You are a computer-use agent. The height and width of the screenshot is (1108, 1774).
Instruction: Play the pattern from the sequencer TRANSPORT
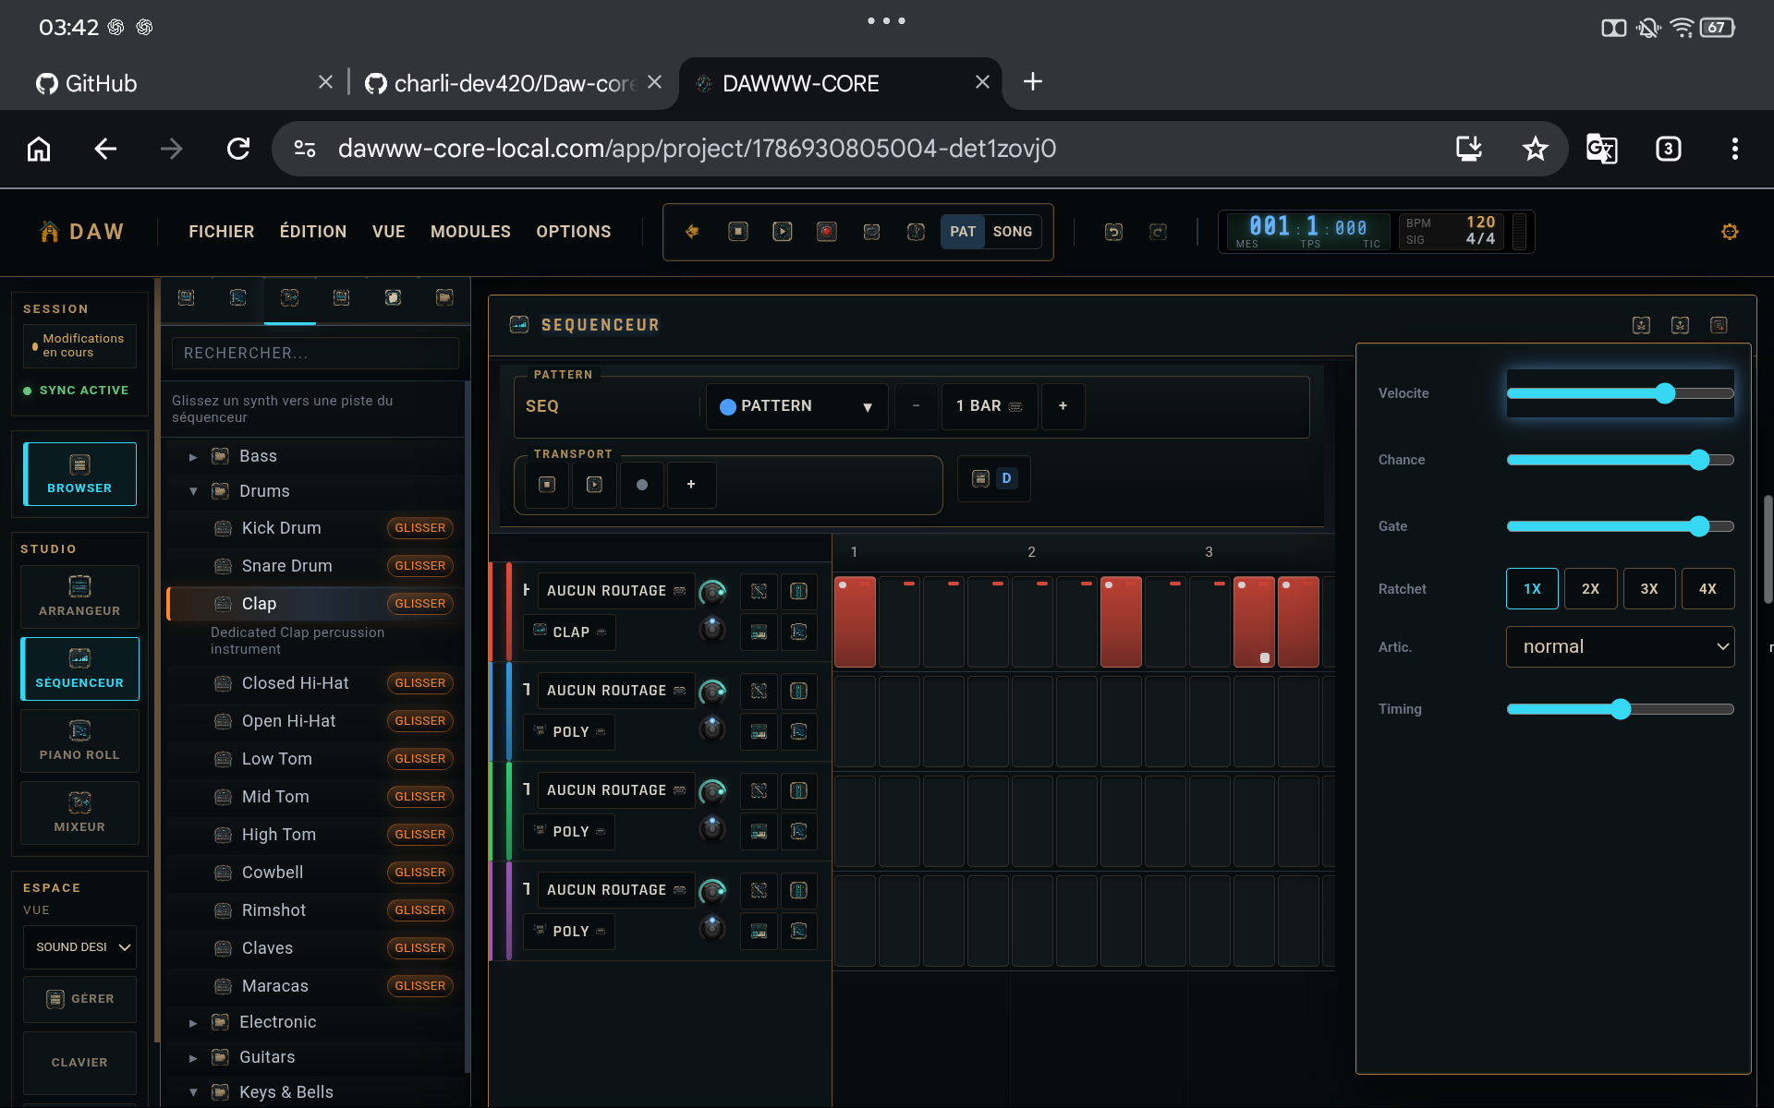point(594,485)
